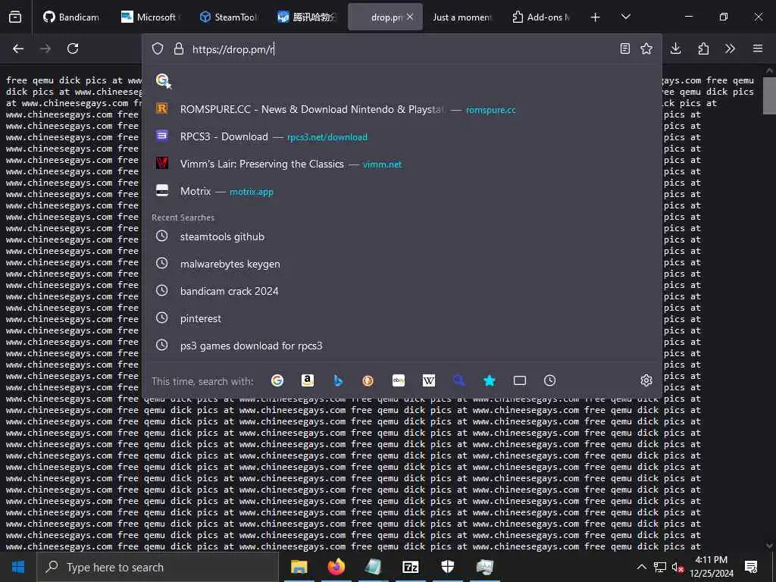Show hidden system tray icons chevron
This screenshot has height=582, width=776.
[x=641, y=567]
